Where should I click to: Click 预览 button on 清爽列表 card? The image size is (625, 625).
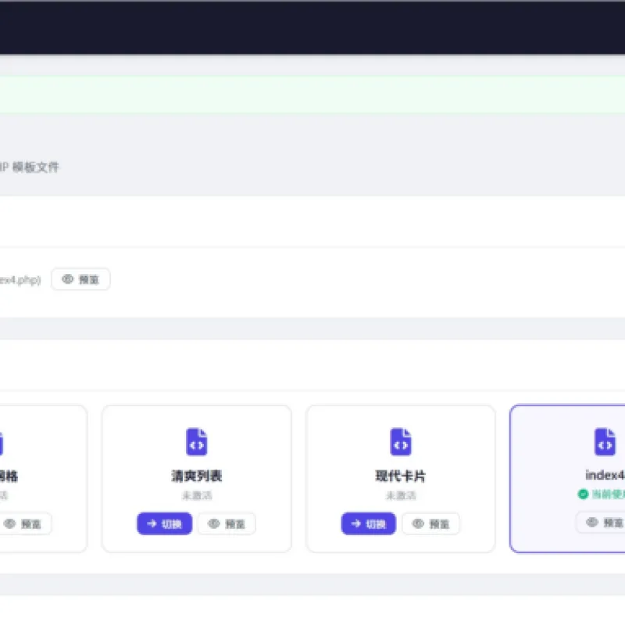[227, 523]
